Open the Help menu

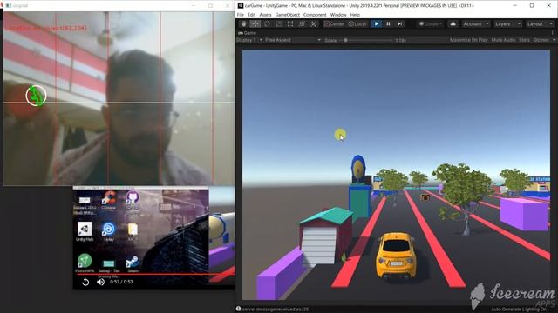pos(355,15)
